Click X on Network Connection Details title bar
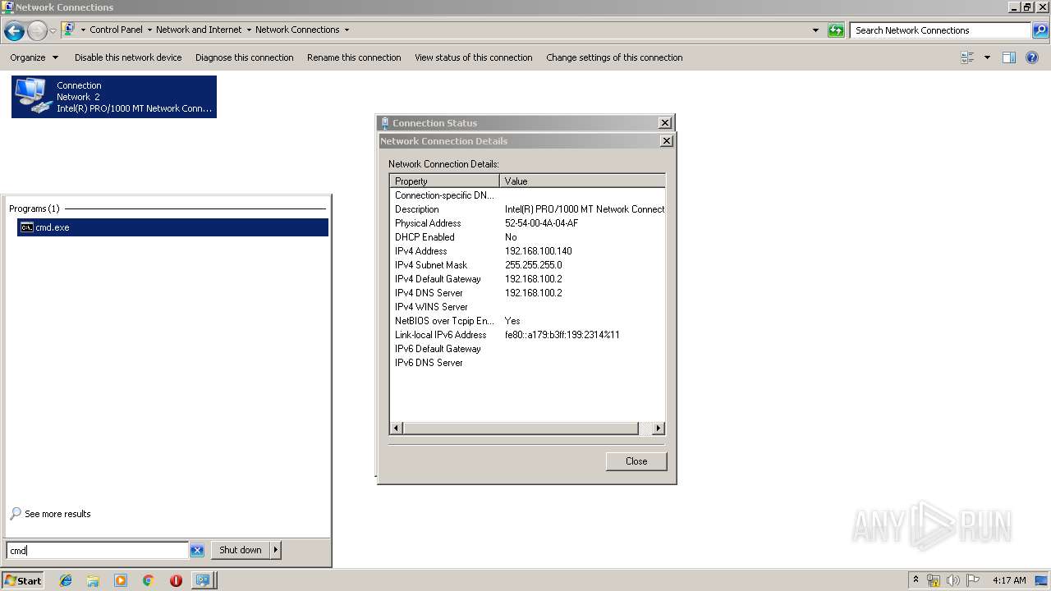 tap(667, 141)
